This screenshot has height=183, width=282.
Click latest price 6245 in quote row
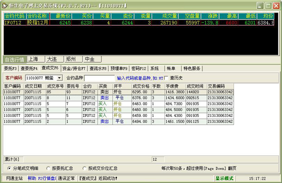click(65, 23)
